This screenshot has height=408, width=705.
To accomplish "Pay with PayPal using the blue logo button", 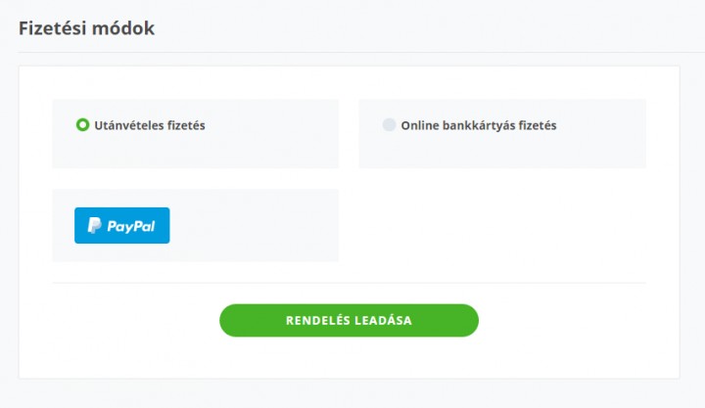I will click(x=121, y=225).
